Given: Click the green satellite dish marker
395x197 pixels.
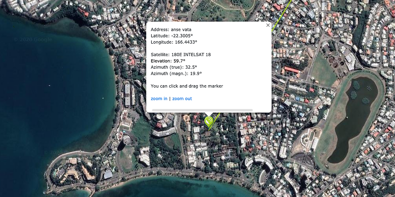Looking at the screenshot, I should [209, 122].
